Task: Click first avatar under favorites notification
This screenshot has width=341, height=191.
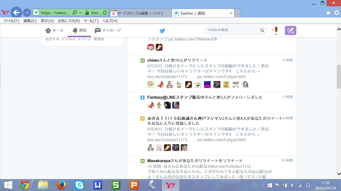Action: [x=151, y=148]
